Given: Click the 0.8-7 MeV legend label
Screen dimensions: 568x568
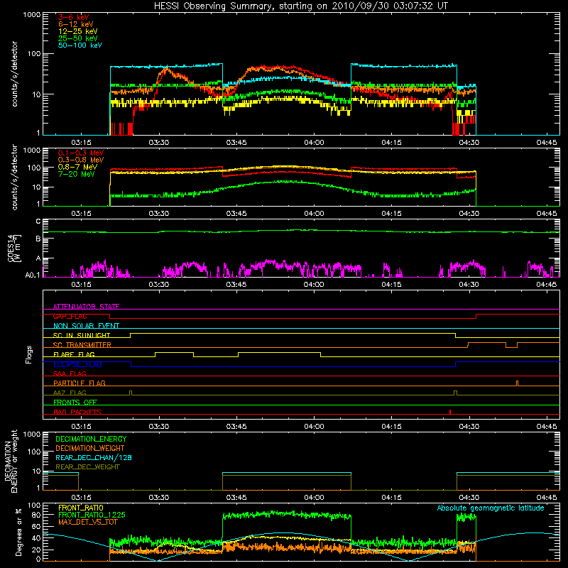Looking at the screenshot, I should pyautogui.click(x=77, y=167).
